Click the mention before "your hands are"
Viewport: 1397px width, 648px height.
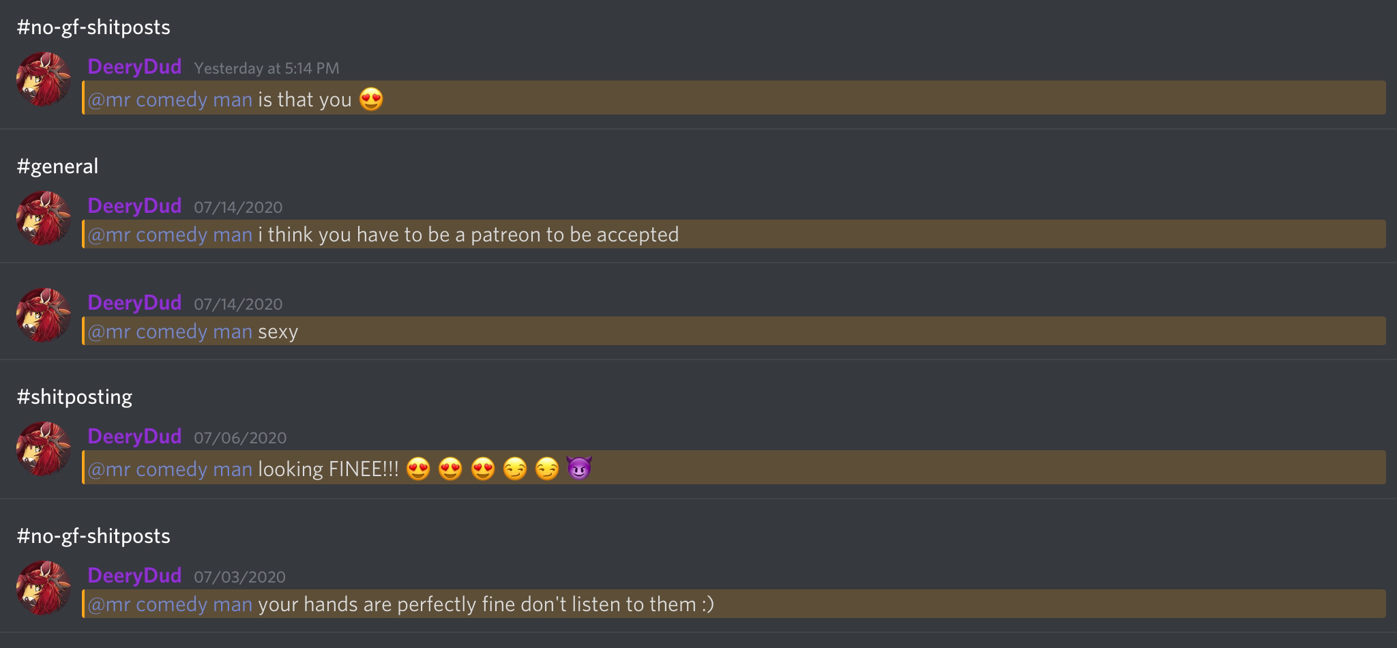coord(170,604)
